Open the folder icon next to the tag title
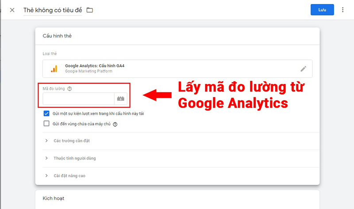 tap(90, 10)
